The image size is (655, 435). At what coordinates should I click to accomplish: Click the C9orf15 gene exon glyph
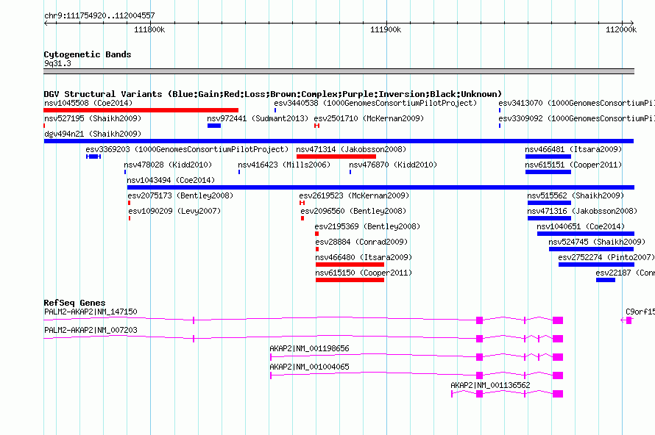coord(629,320)
